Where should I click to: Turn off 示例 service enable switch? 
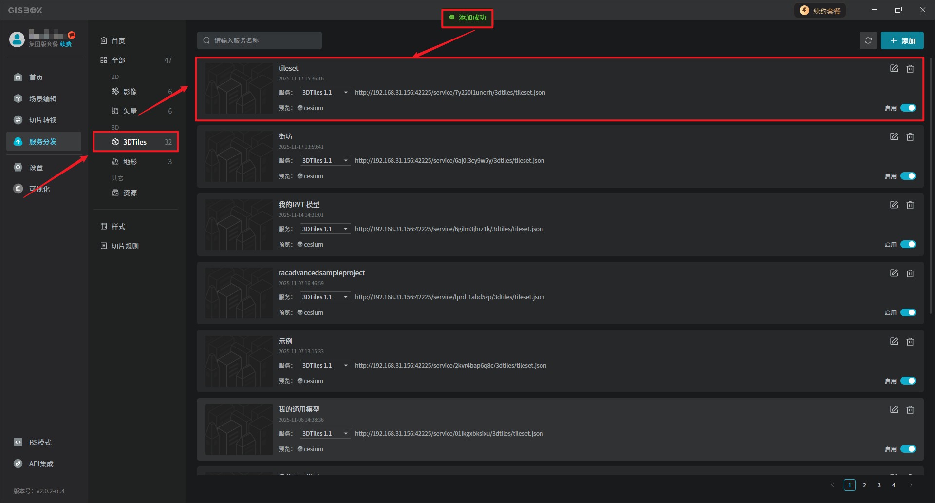[x=908, y=381]
